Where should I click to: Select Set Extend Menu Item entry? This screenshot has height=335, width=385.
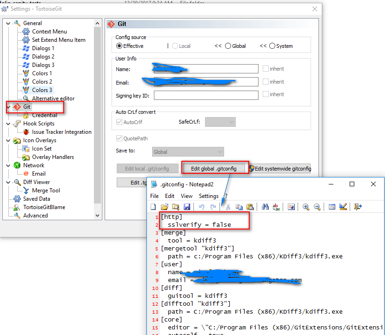click(x=59, y=40)
